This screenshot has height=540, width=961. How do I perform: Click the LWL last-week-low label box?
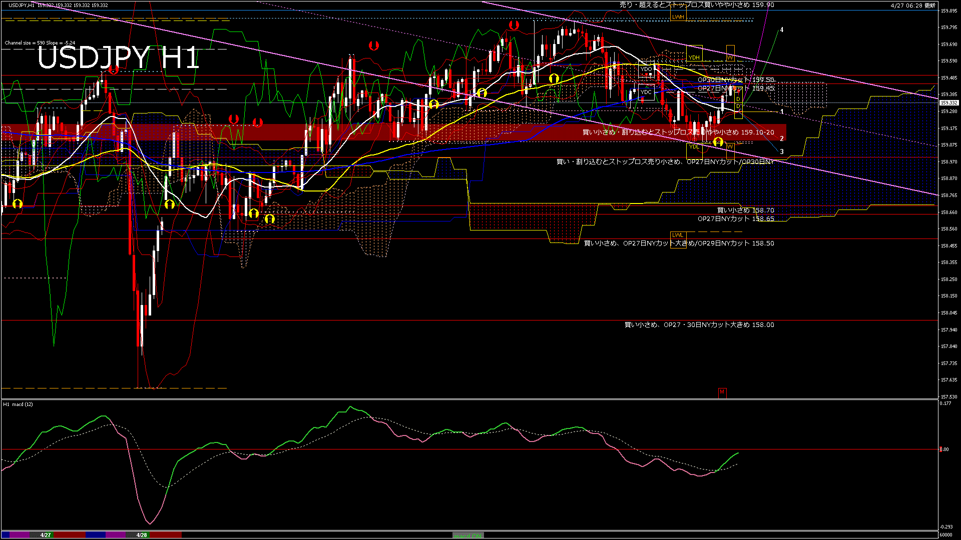pos(677,235)
